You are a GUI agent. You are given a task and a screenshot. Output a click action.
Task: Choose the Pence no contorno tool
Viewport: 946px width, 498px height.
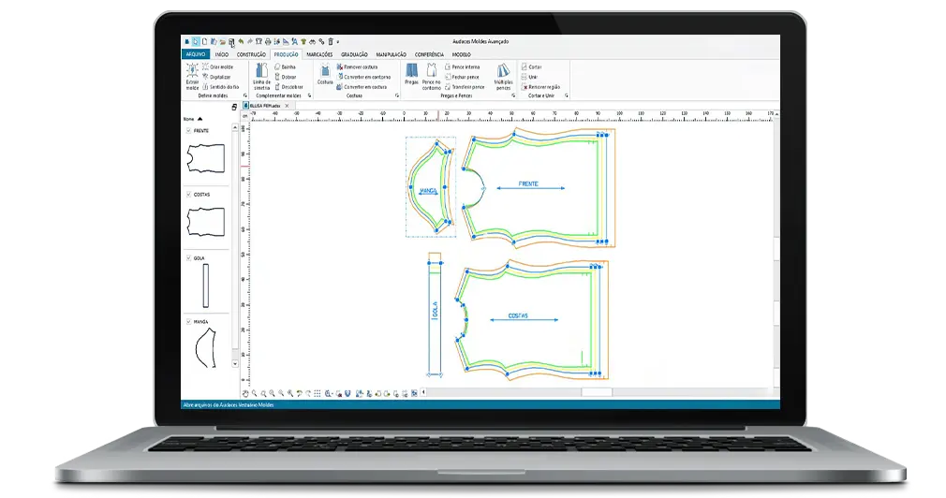coord(432,75)
